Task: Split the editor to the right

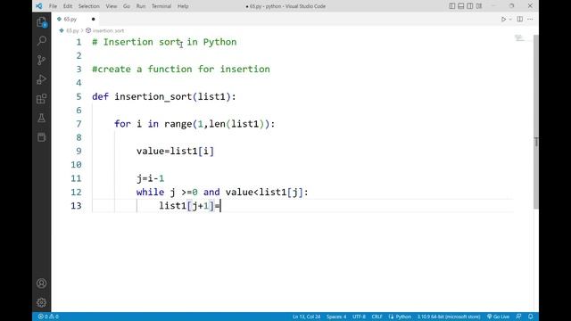Action: [519, 20]
